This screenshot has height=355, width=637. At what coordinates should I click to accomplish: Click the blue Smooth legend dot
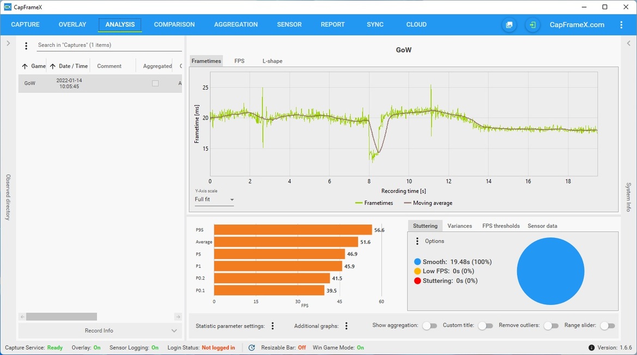[417, 262]
